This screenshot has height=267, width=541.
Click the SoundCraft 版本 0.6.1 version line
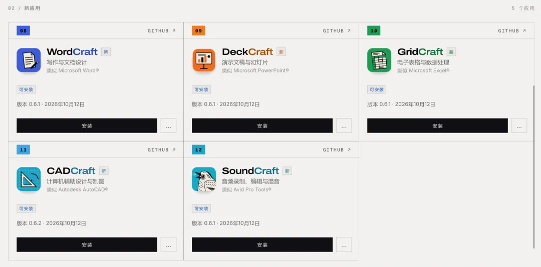(x=226, y=223)
